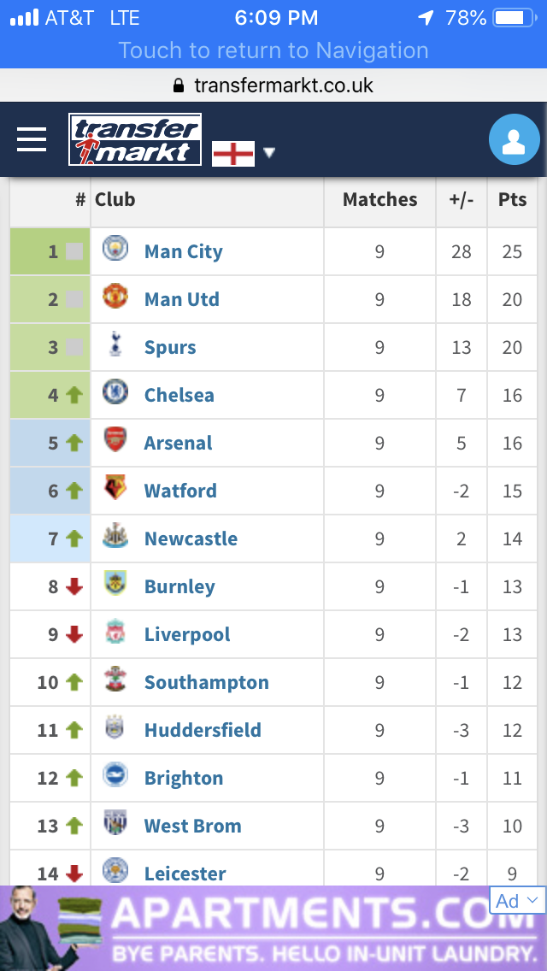The image size is (547, 971).
Task: Tap the Liverpool club crest
Action: [x=115, y=633]
